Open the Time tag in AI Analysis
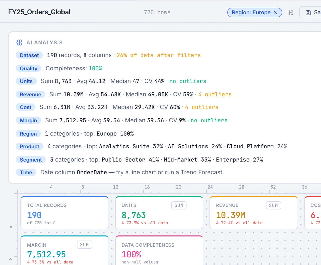 click(x=26, y=173)
